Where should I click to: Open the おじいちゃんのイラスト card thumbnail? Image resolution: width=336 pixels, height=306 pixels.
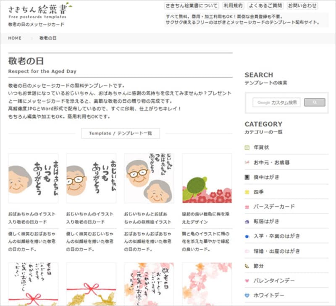point(91,178)
